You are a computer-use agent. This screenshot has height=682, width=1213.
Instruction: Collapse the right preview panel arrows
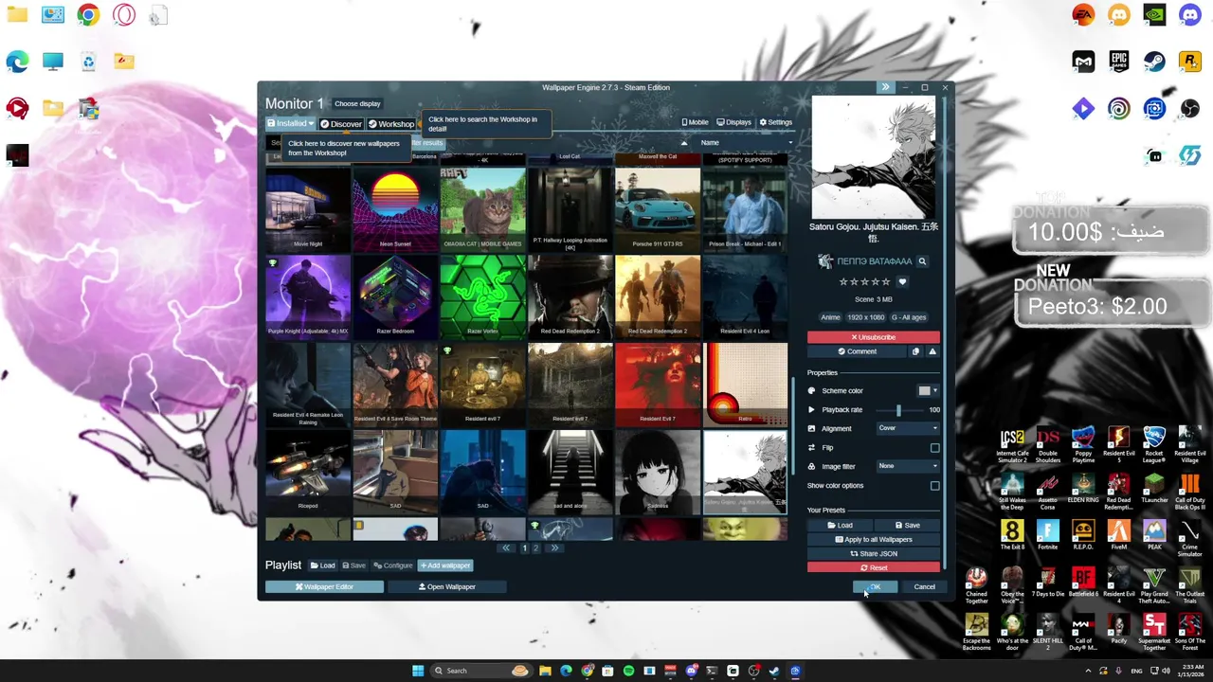click(885, 87)
